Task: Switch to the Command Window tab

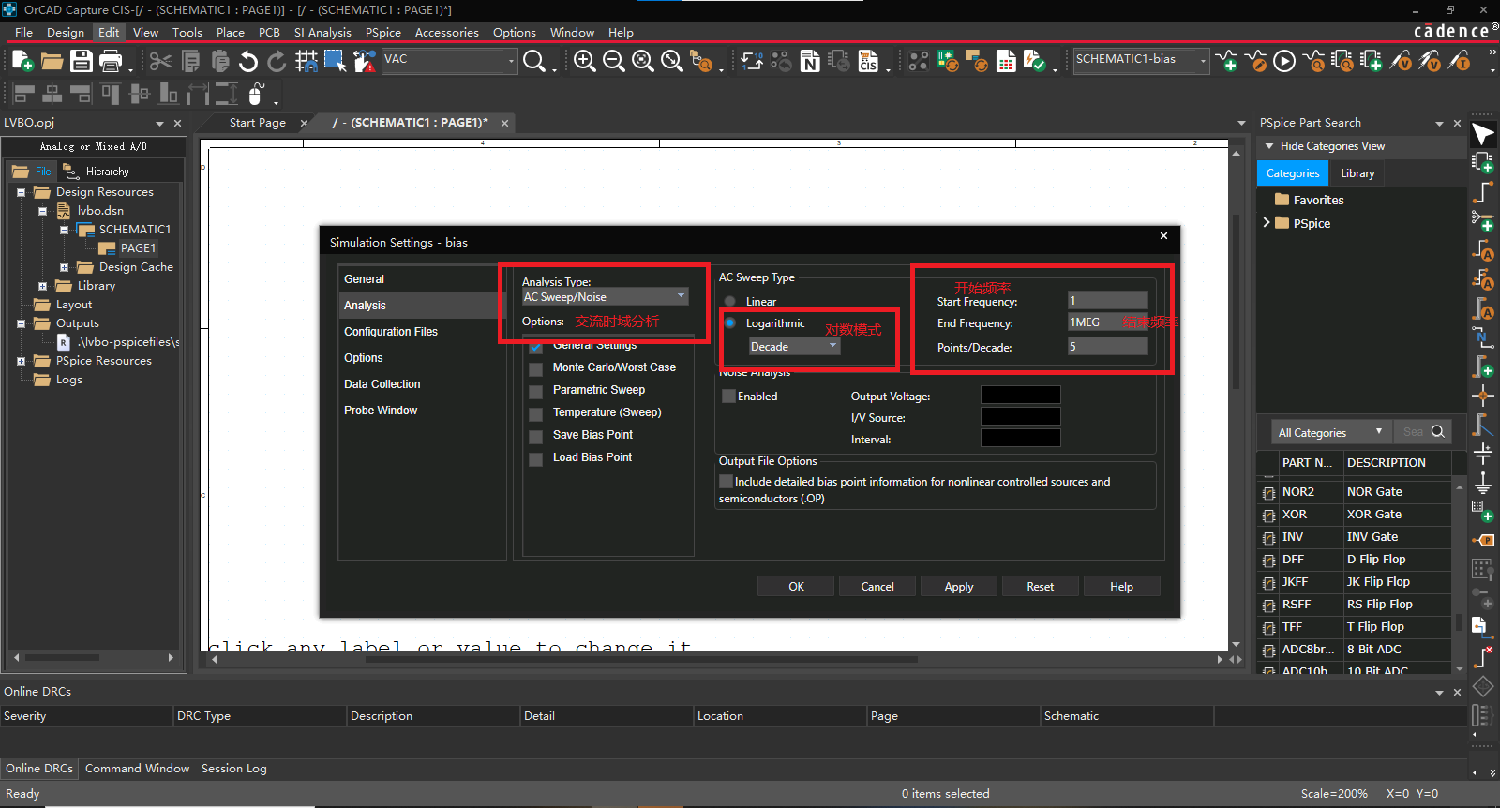Action: 137,768
